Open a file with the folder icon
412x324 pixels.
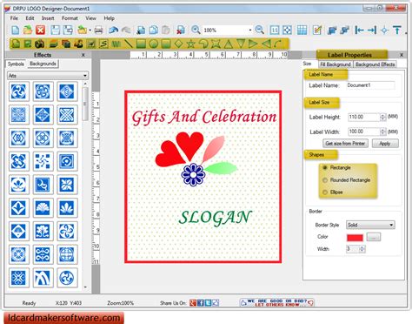point(28,30)
